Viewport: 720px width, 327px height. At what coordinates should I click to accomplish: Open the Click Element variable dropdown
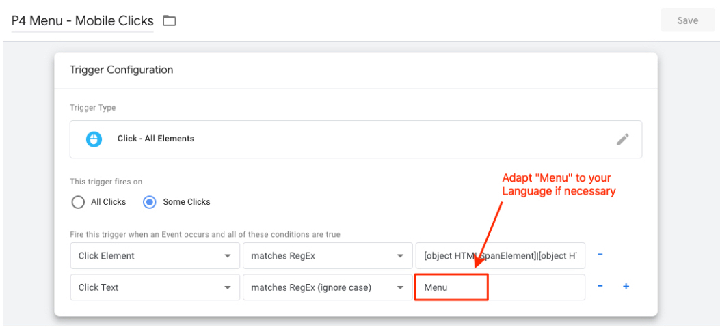point(155,256)
